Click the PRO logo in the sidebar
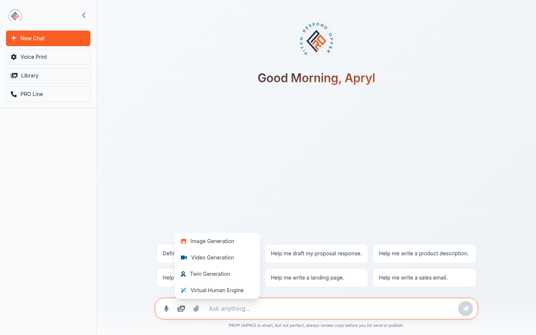536x335 pixels. click(x=16, y=15)
